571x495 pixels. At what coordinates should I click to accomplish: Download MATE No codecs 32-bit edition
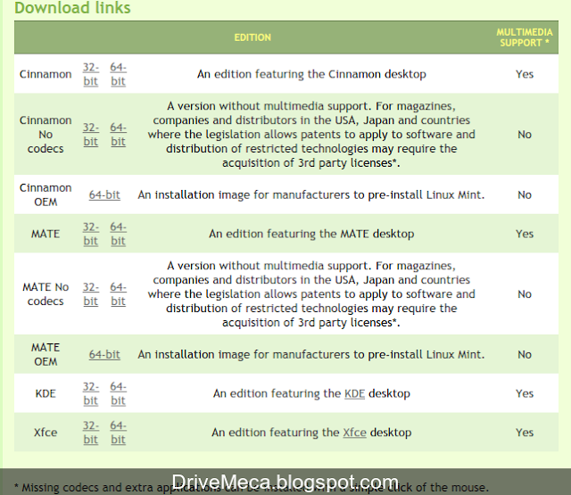[x=91, y=294]
